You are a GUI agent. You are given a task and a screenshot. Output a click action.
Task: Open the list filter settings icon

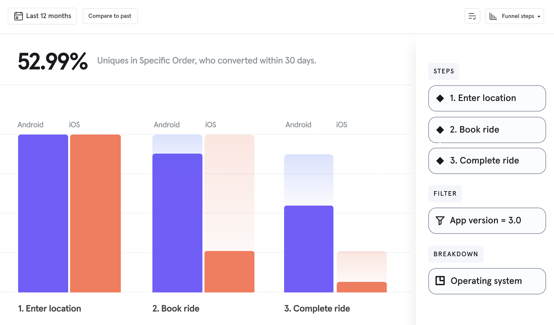click(472, 16)
